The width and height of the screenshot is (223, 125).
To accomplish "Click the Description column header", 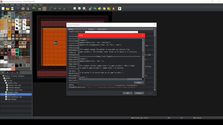I will pos(125,29).
